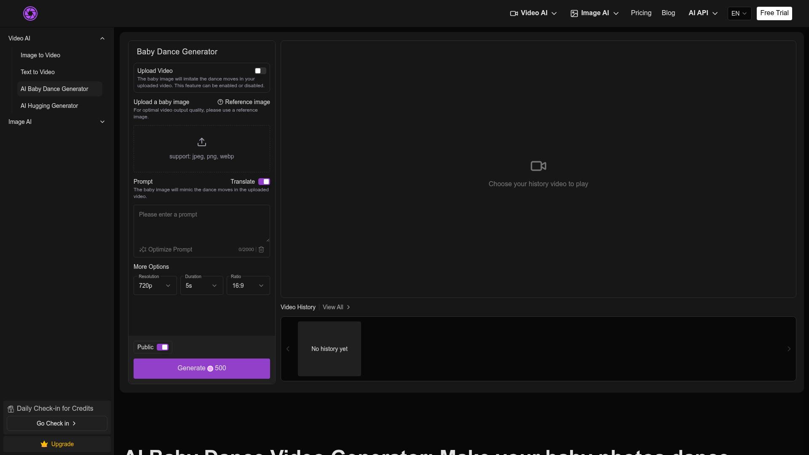809x455 pixels.
Task: Click into the prompt text area
Action: click(202, 224)
